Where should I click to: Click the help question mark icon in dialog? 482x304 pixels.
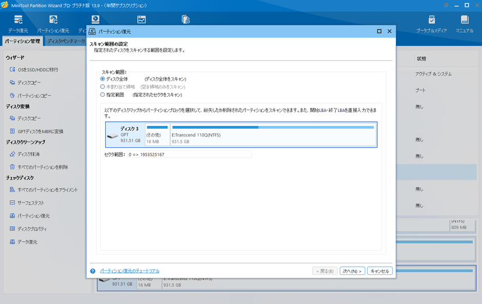click(92, 271)
